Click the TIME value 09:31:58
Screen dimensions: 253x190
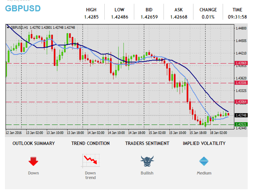point(237,17)
